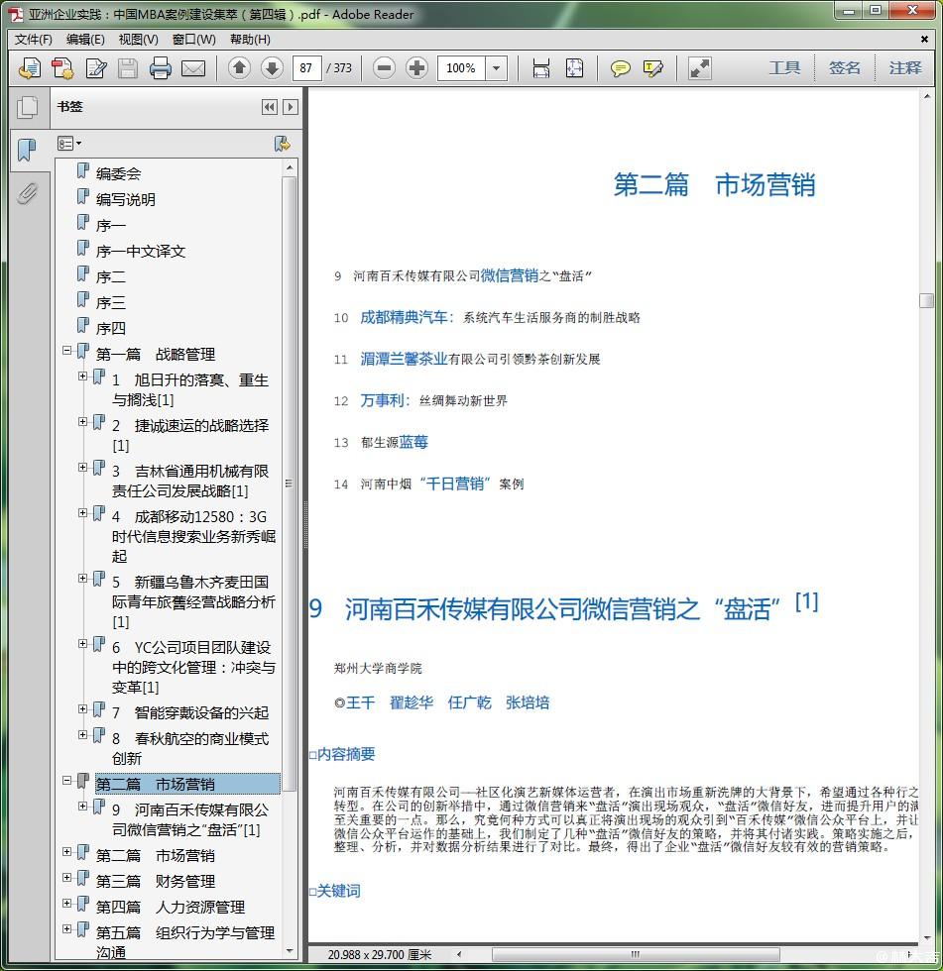Open the 文件(F) menu

(34, 40)
